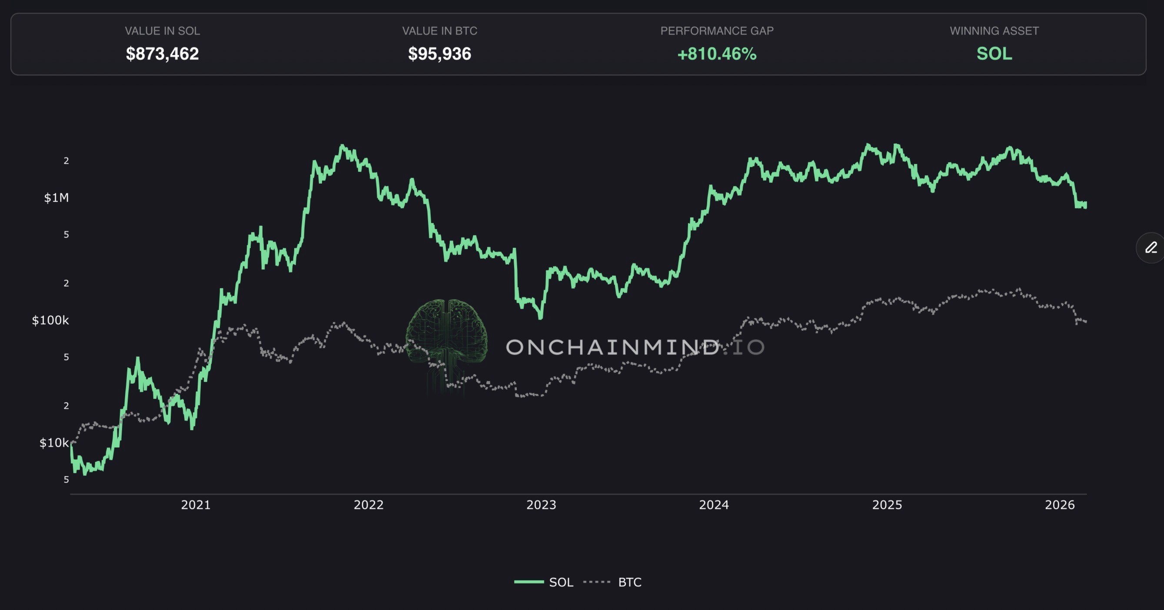Select the $873,462 SOL value figure
1164x610 pixels.
pos(162,54)
